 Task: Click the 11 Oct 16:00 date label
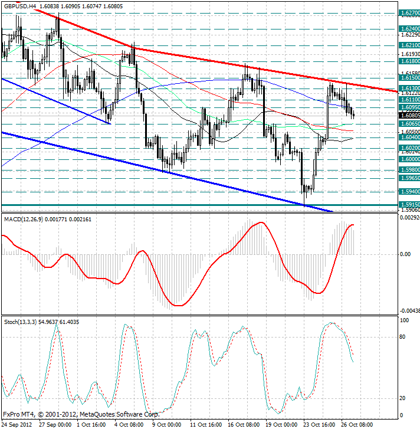point(206,425)
